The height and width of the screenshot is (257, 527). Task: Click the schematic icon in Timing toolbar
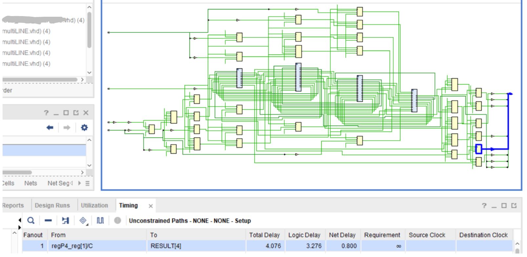coord(65,221)
